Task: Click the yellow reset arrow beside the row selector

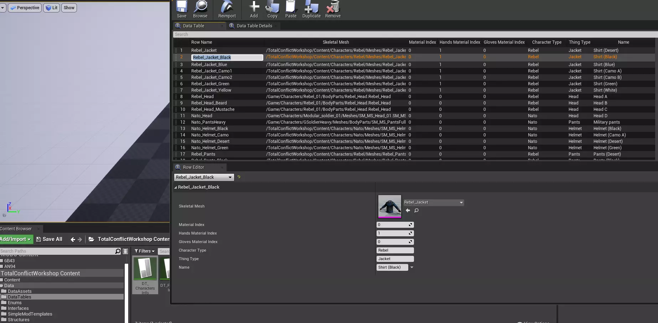Action: point(239,177)
